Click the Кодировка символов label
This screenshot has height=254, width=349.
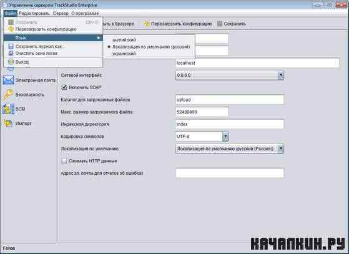pos(82,136)
